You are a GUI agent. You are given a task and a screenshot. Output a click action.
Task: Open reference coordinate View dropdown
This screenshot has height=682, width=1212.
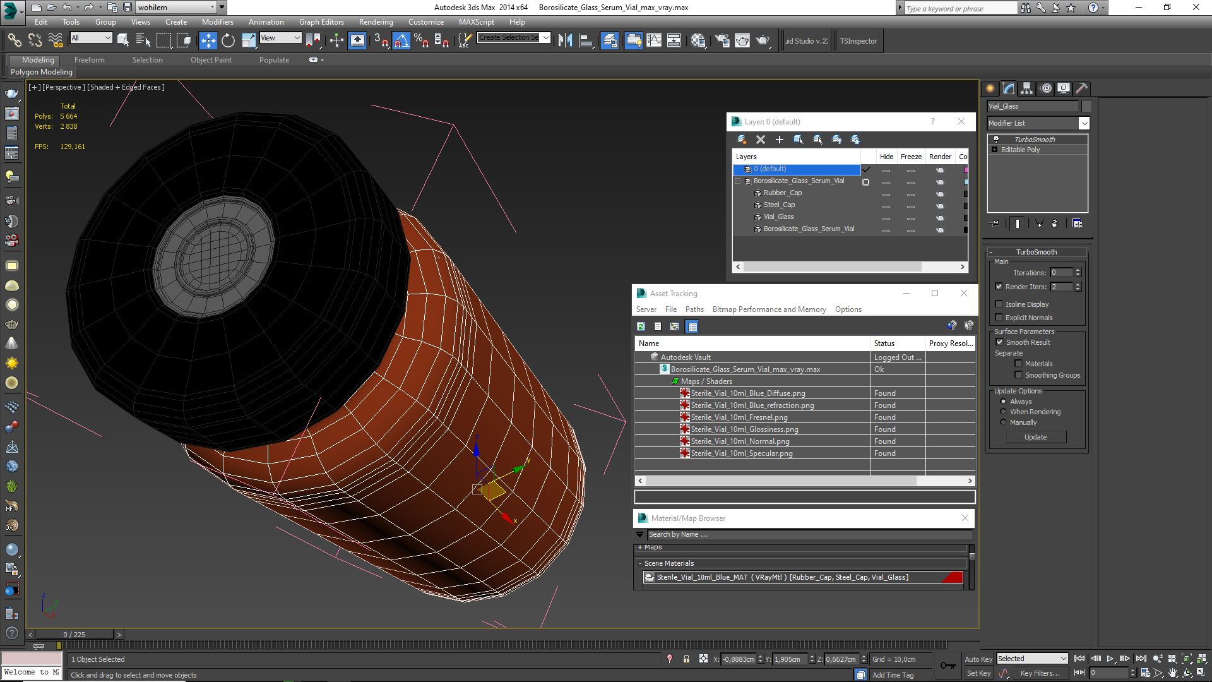[280, 38]
